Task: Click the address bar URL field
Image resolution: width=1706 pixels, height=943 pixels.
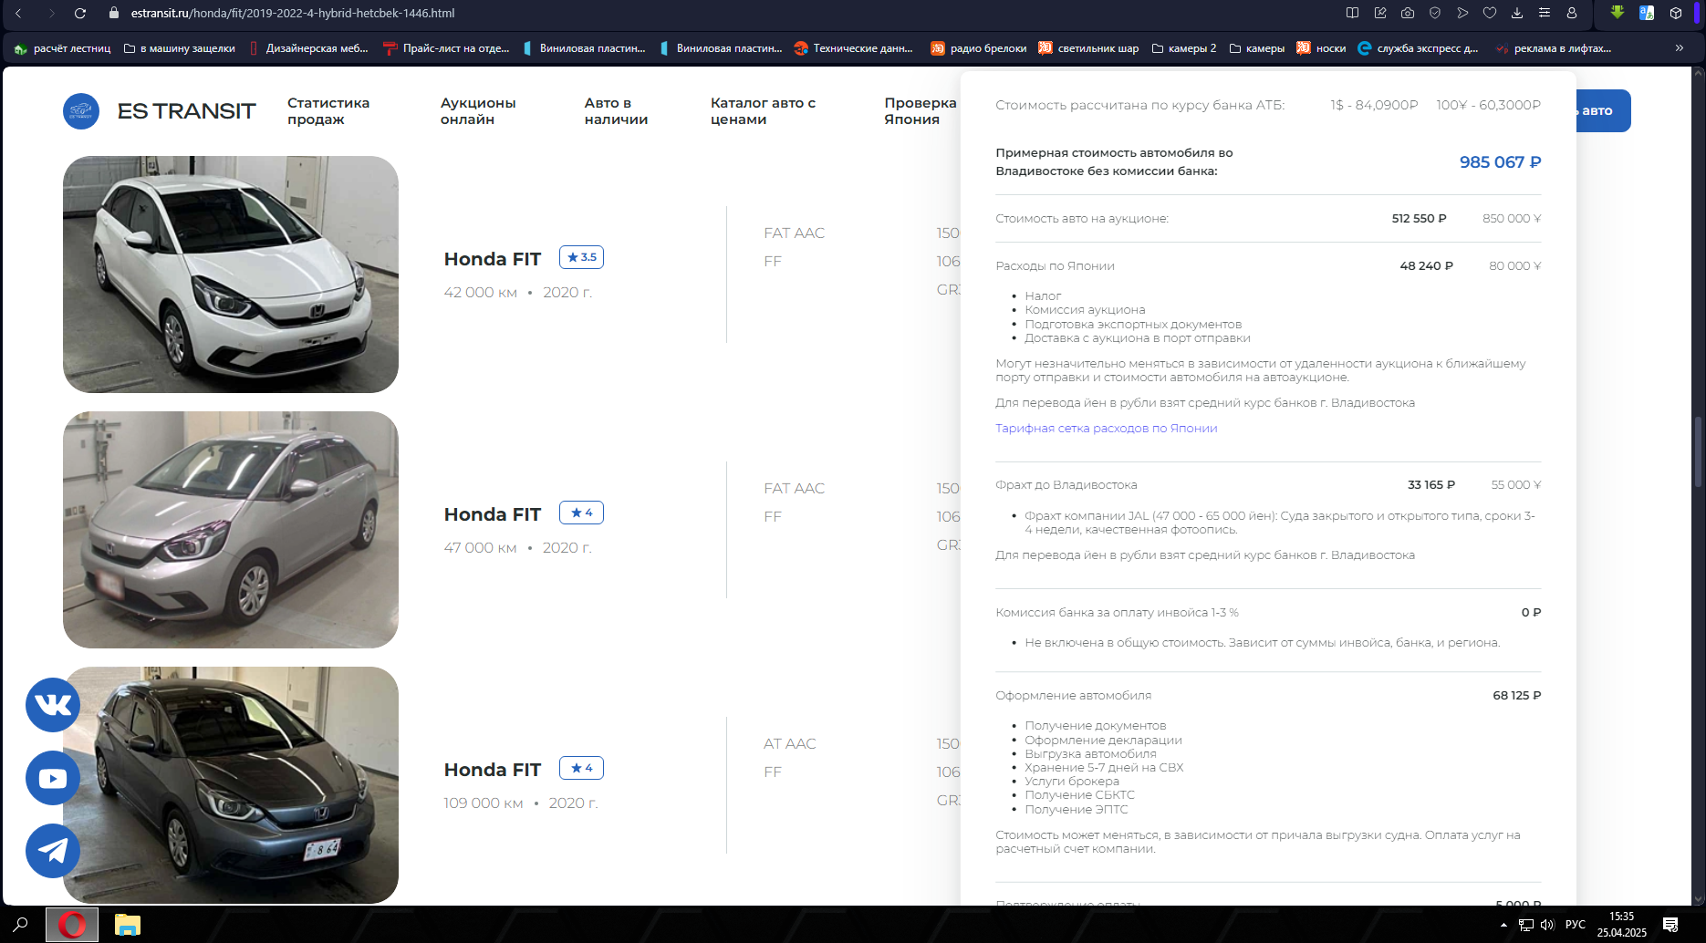Action: pyautogui.click(x=292, y=13)
